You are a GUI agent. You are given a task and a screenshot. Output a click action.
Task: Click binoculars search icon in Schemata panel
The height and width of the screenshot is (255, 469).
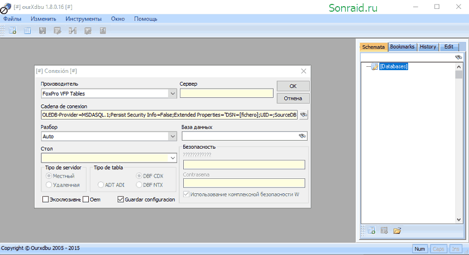(458, 57)
